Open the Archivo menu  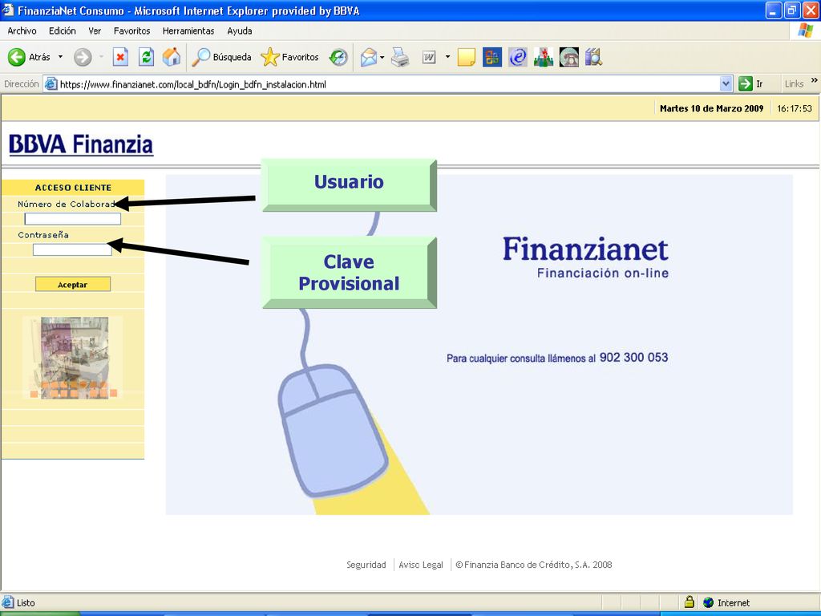pyautogui.click(x=22, y=31)
